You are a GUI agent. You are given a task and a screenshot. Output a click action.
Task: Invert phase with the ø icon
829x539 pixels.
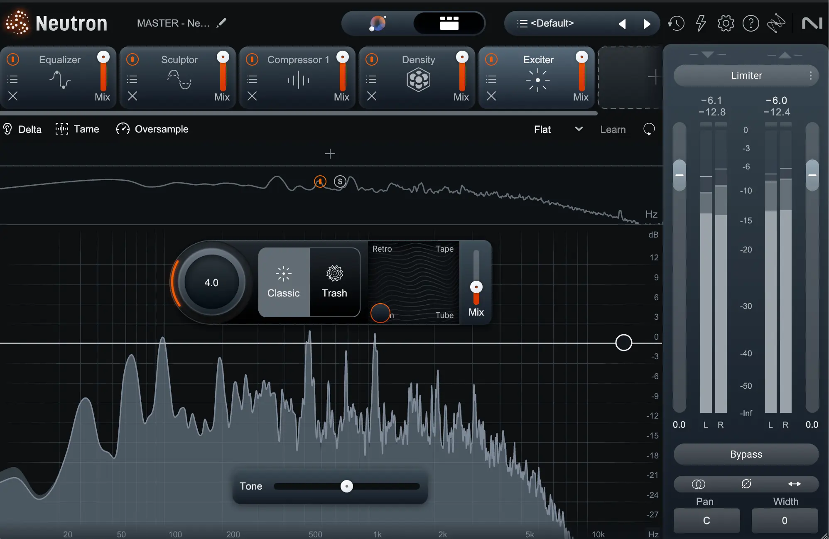click(746, 484)
